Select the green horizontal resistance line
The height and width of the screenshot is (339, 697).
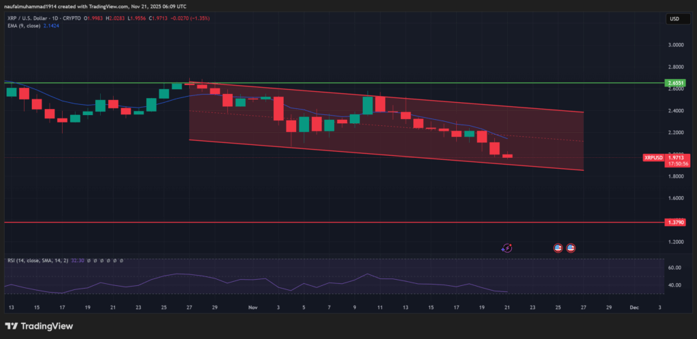[x=102, y=82]
